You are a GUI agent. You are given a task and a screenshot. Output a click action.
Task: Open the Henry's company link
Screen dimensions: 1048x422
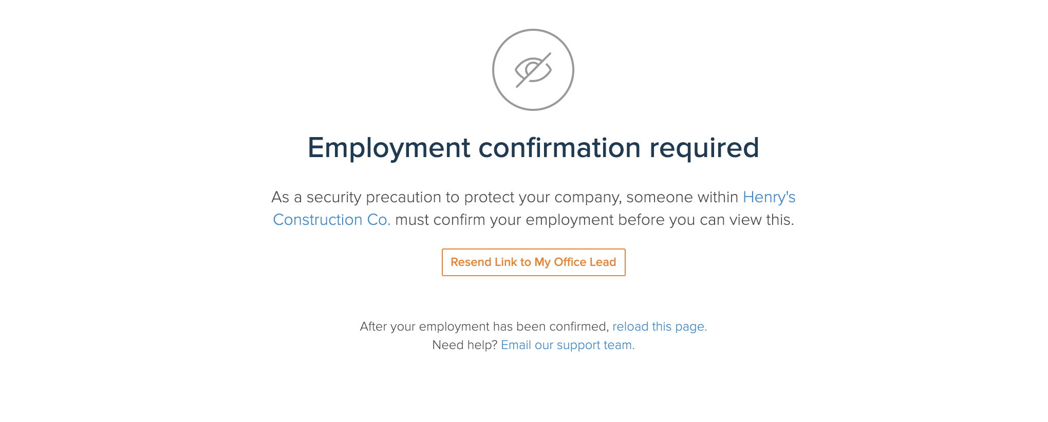pyautogui.click(x=769, y=197)
